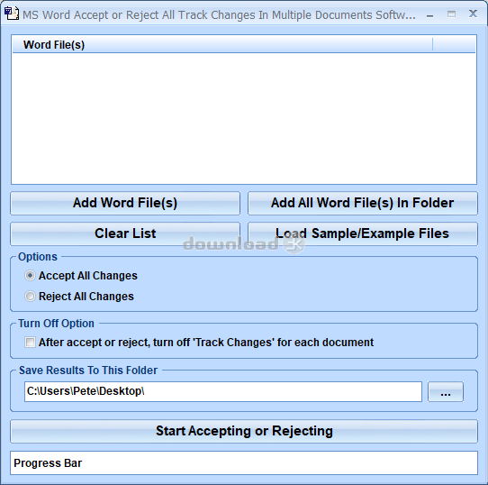Screen dimensions: 488x485
Task: Click the column divider in list header
Action: [x=432, y=44]
